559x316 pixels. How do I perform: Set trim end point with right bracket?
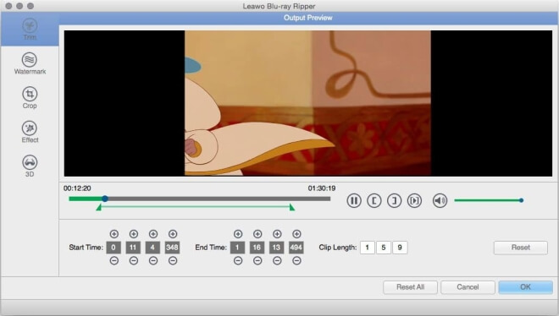click(x=394, y=201)
